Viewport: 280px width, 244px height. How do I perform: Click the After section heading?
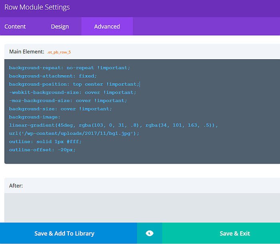(16, 186)
